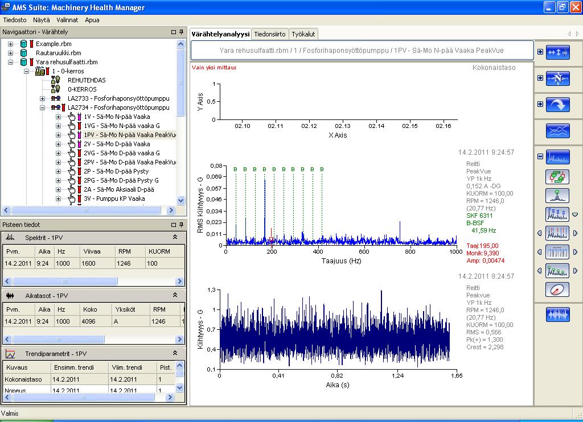The image size is (583, 422).
Task: Expand the scaling toolbar group plus
Action: point(540,52)
